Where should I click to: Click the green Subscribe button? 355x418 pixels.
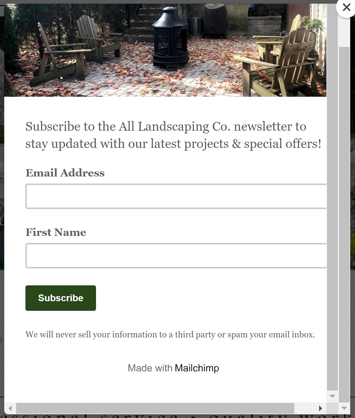coord(61,298)
